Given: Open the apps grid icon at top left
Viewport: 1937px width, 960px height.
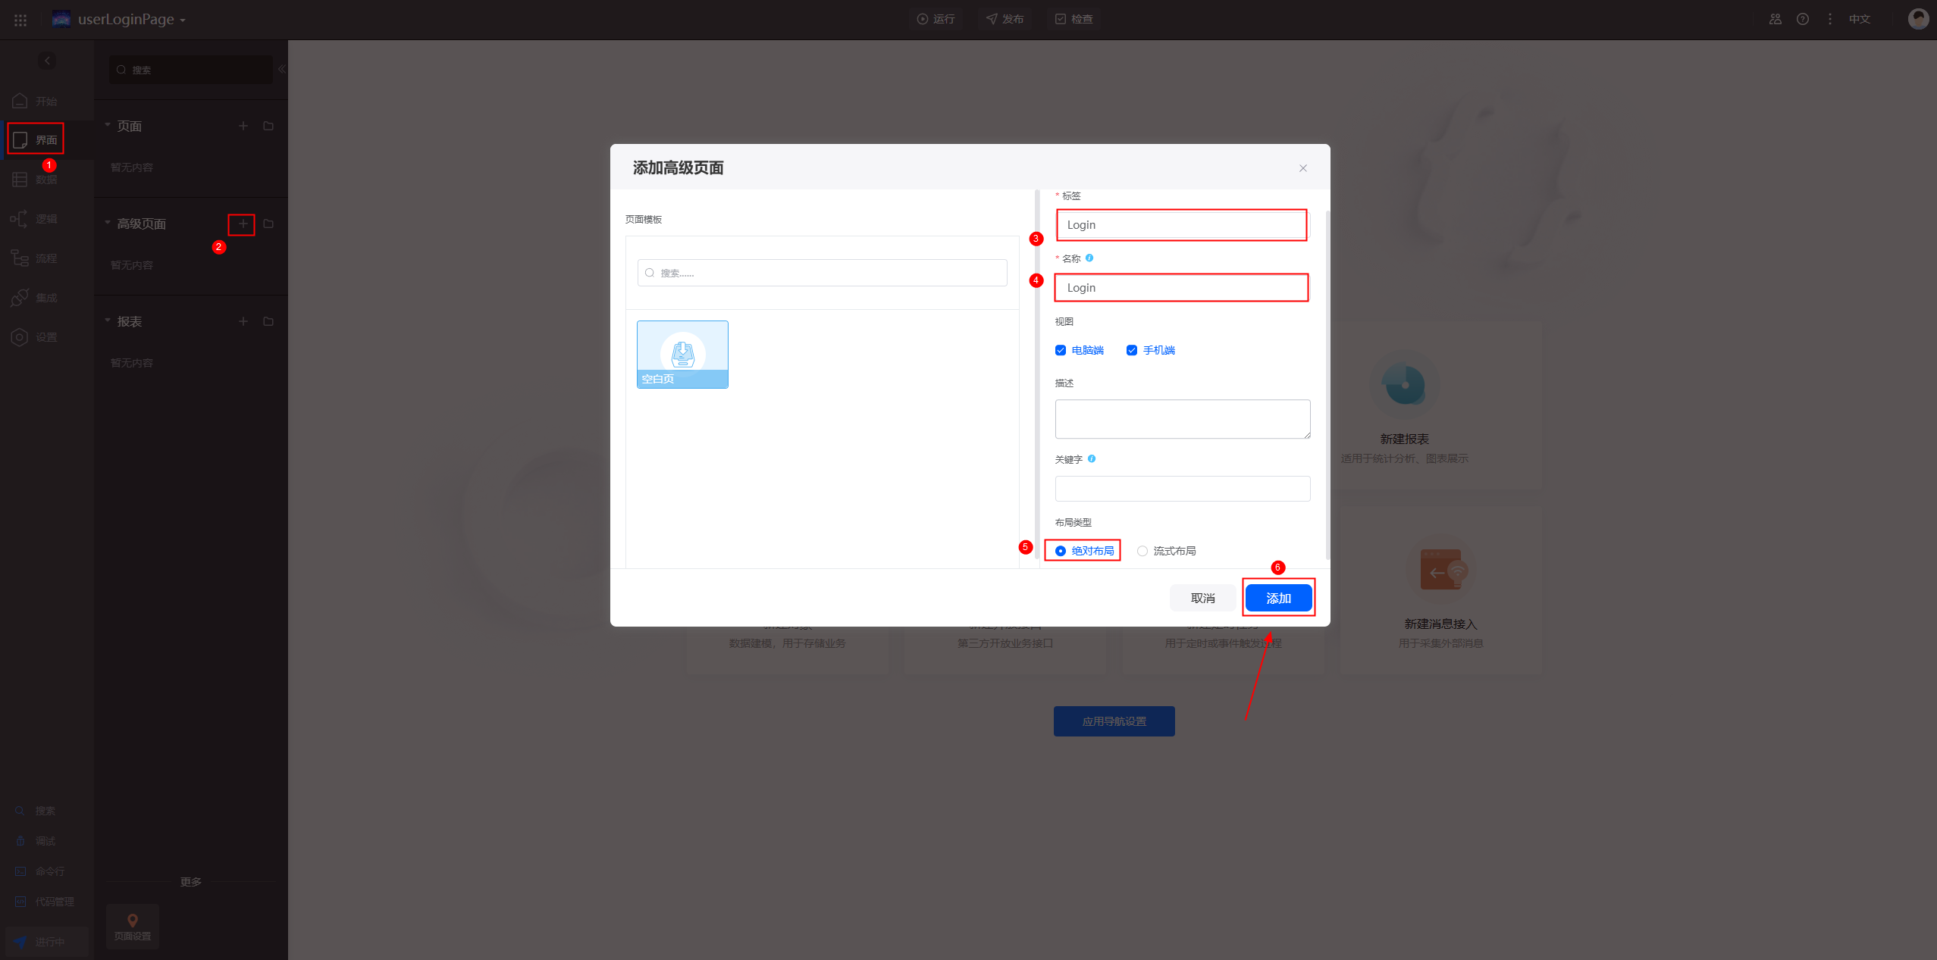Looking at the screenshot, I should 20,20.
